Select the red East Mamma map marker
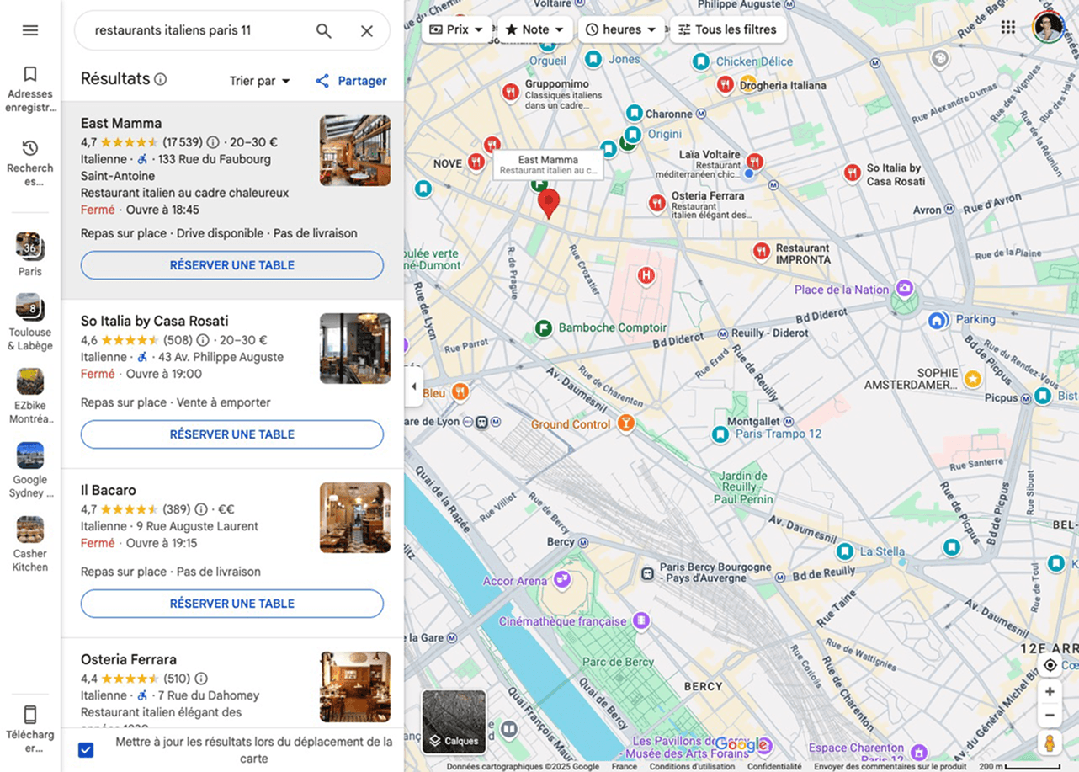1079x772 pixels. point(549,202)
